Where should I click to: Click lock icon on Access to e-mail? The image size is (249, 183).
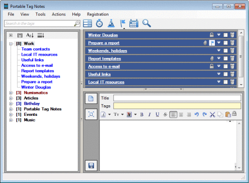(x=212, y=66)
